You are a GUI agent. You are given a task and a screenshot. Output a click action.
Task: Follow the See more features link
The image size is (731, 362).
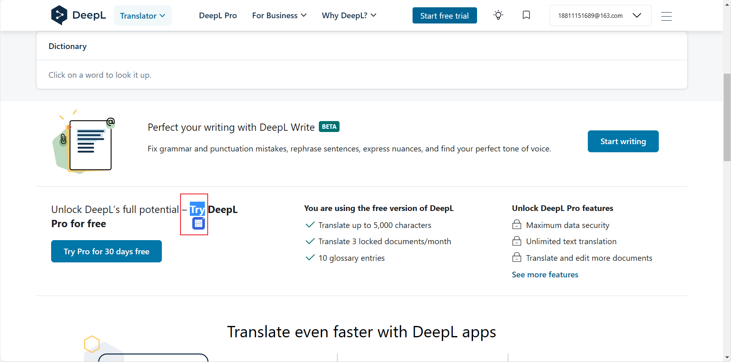coord(545,275)
